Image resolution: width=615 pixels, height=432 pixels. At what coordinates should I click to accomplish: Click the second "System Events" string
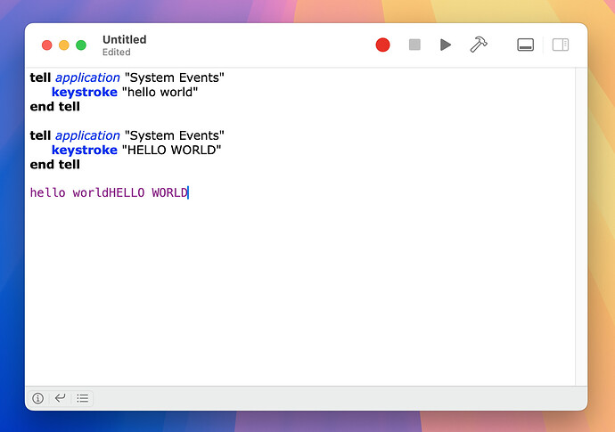tap(175, 135)
